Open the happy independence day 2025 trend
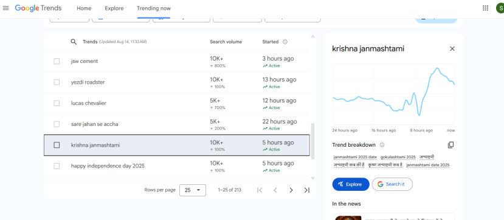 coord(176,166)
